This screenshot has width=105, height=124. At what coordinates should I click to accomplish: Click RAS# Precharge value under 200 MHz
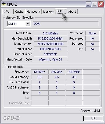[x=74, y=87]
